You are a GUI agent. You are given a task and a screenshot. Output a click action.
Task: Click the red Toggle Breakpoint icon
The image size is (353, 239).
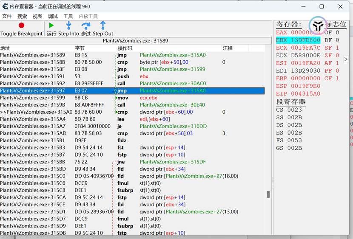(21, 25)
